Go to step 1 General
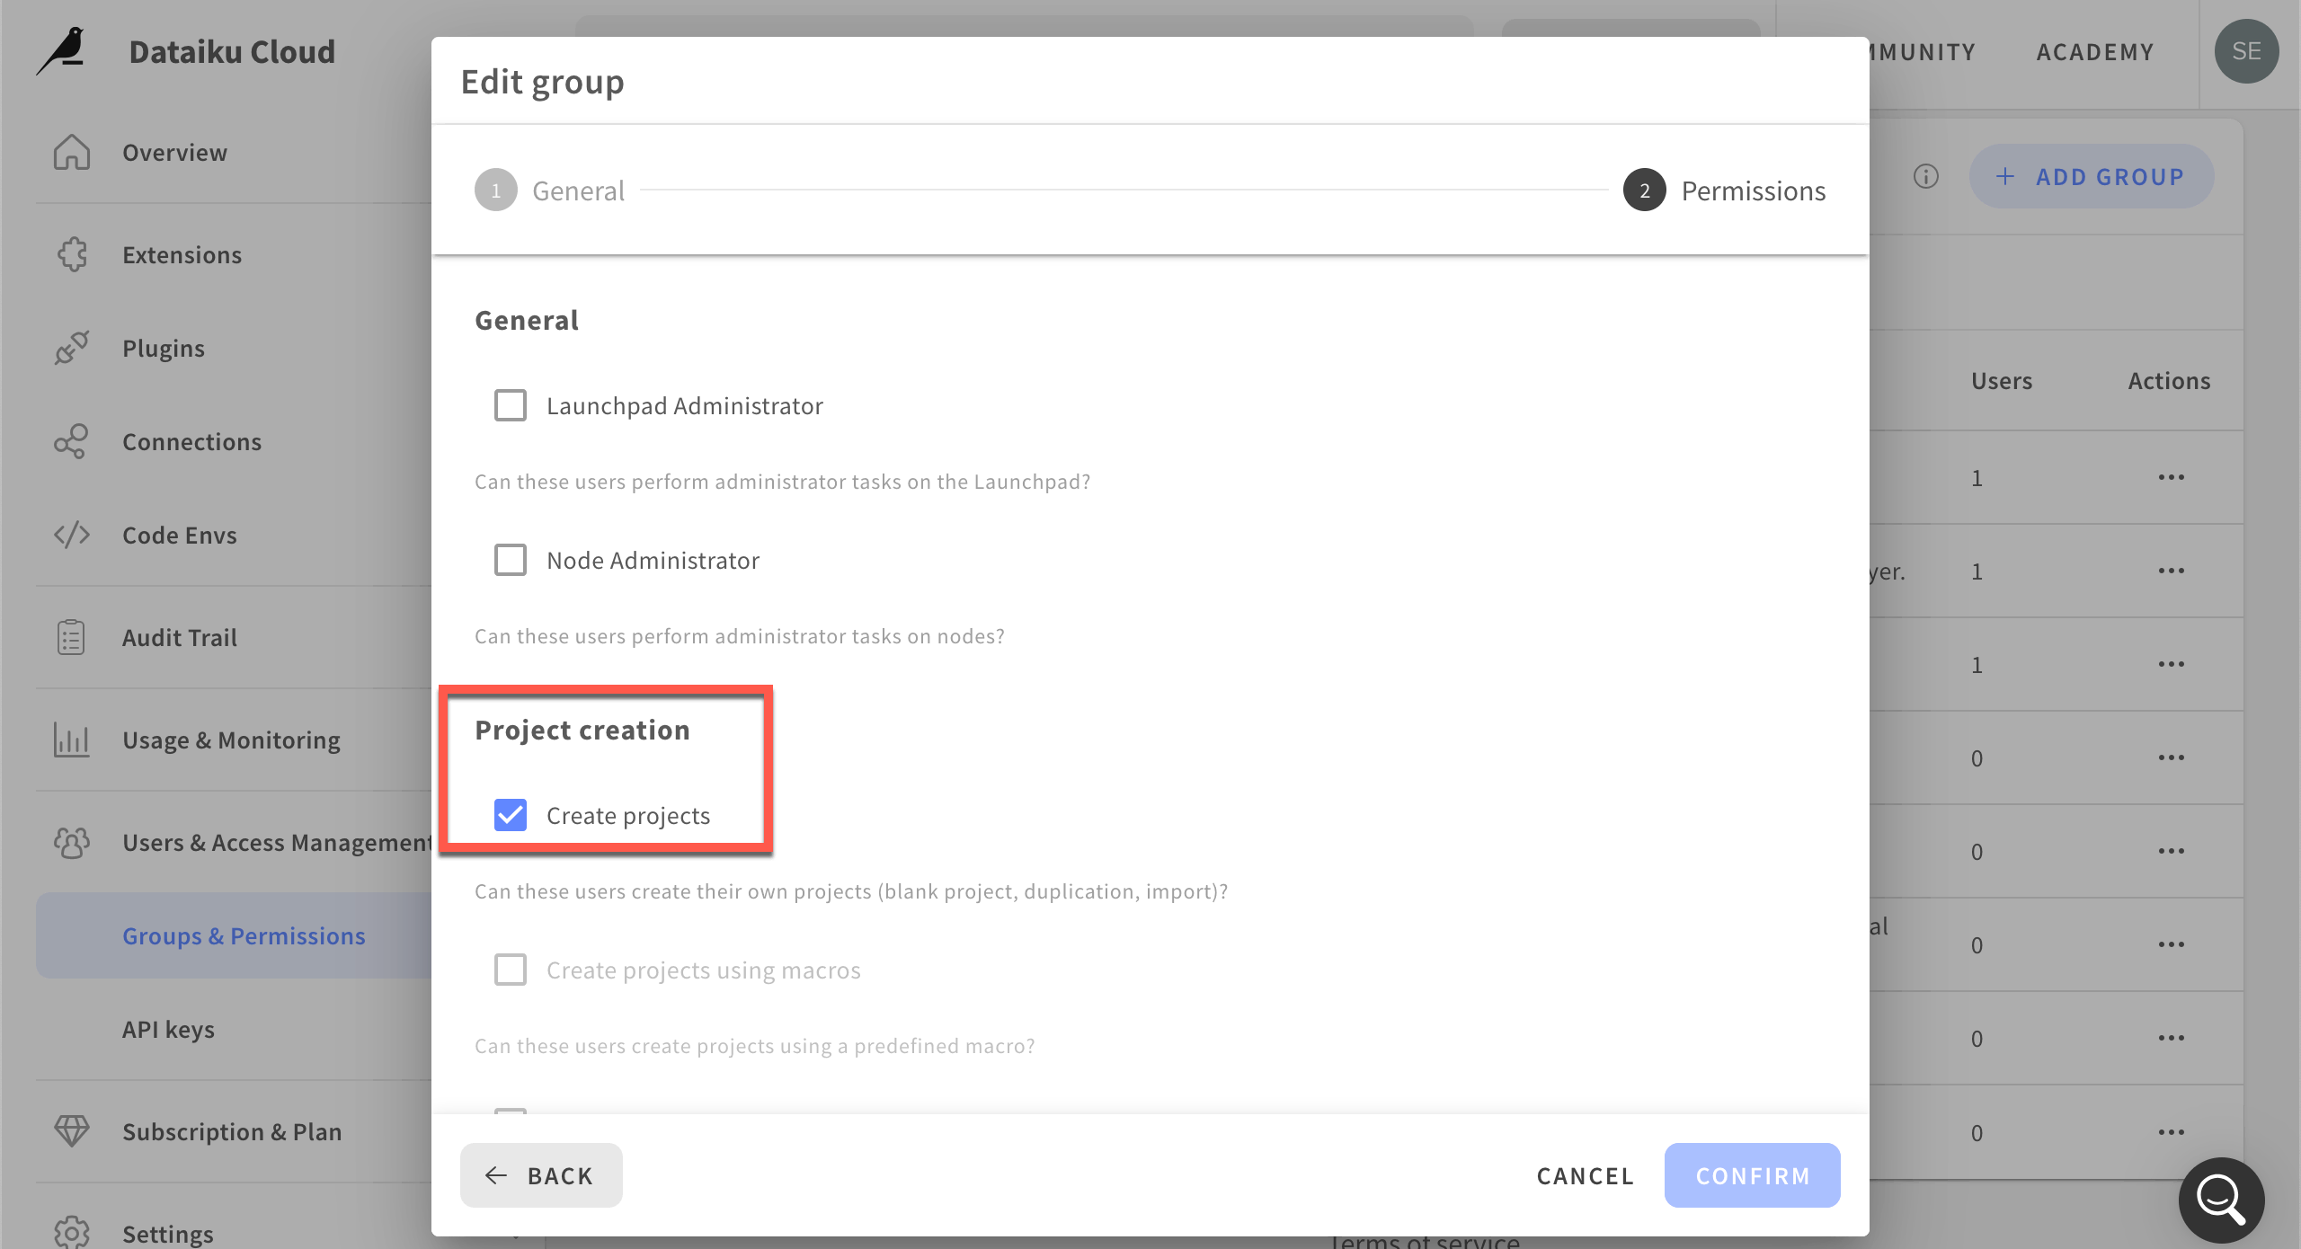The width and height of the screenshot is (2301, 1249). pyautogui.click(x=549, y=190)
